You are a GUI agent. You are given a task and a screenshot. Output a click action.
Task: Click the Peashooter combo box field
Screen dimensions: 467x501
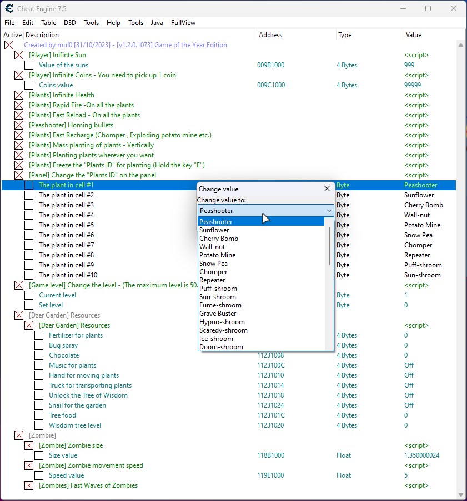tap(260, 211)
